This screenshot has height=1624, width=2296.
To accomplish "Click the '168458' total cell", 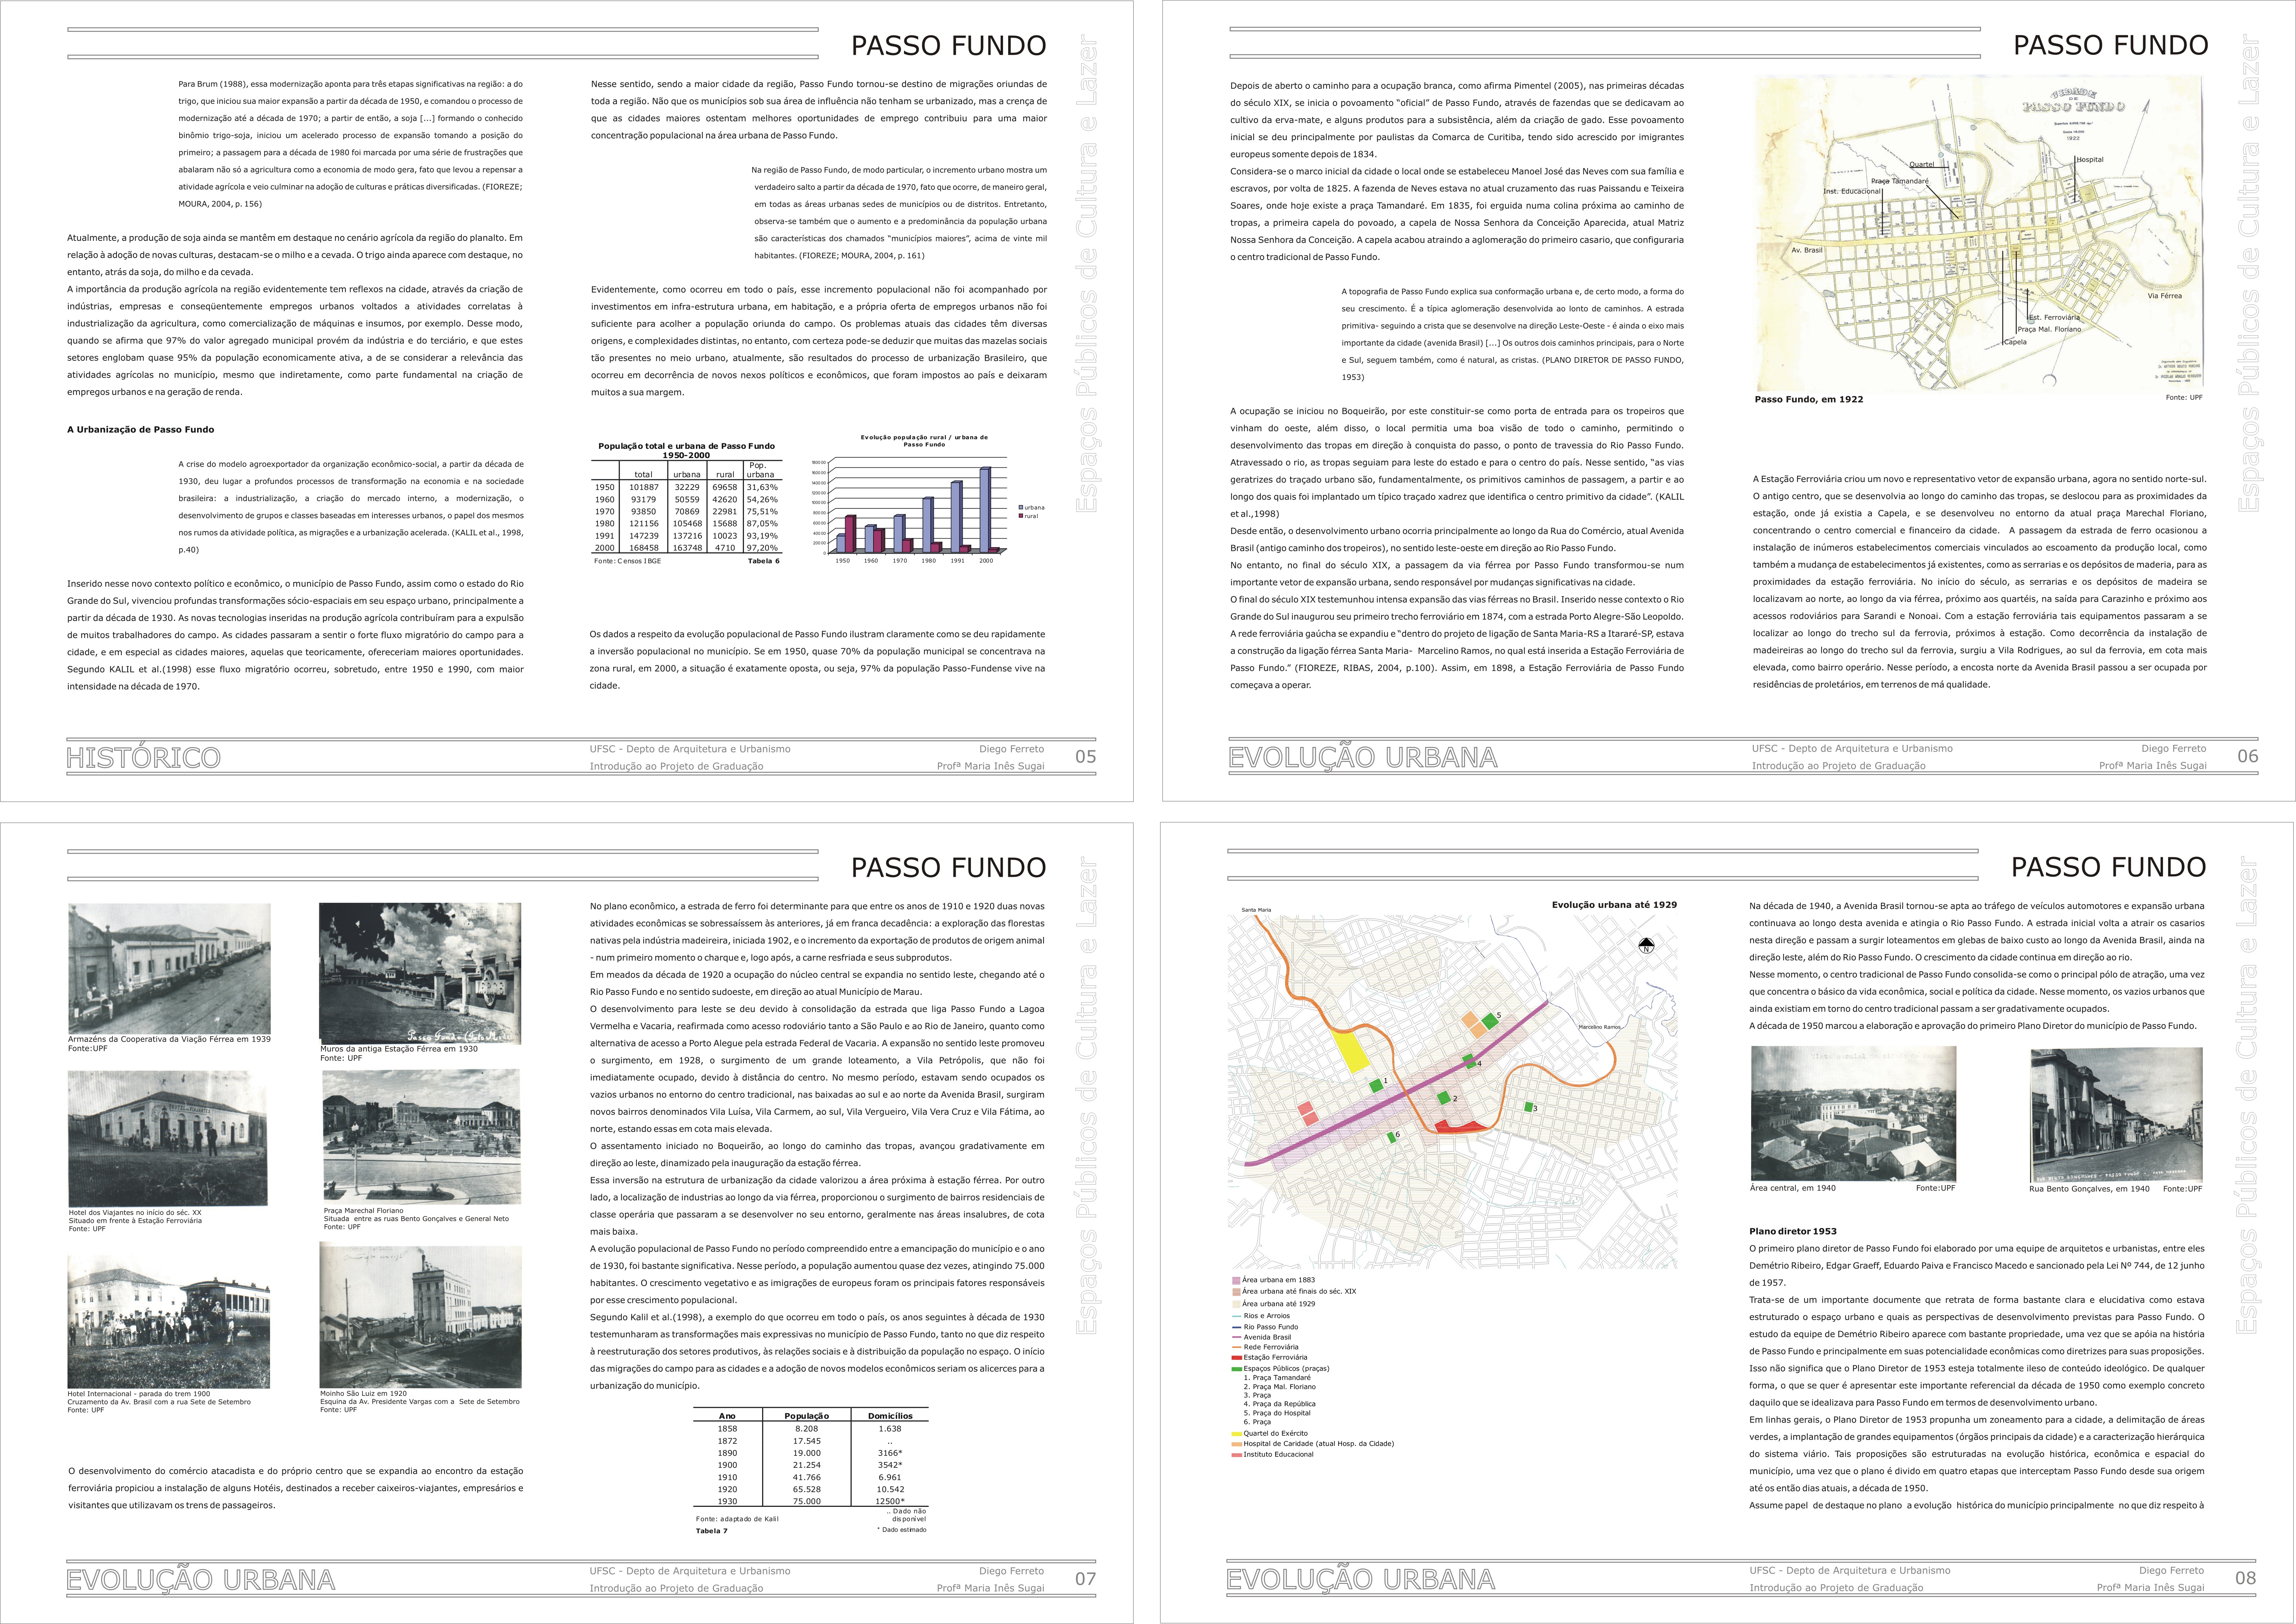I will pyautogui.click(x=644, y=548).
